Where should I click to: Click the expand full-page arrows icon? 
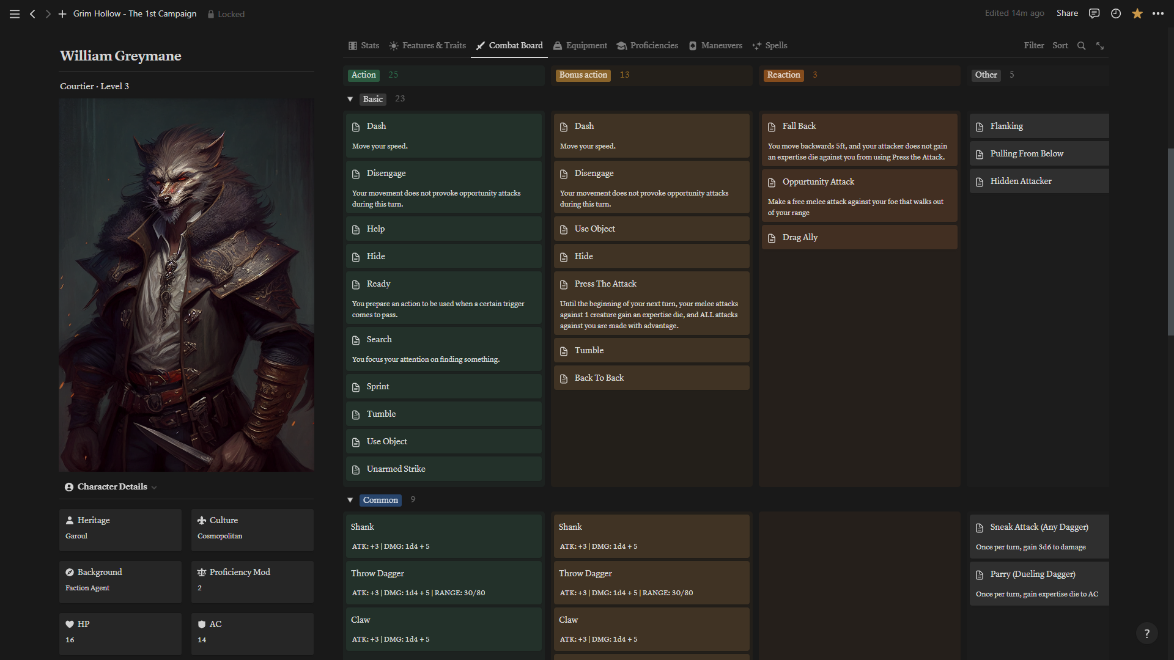pyautogui.click(x=1100, y=46)
